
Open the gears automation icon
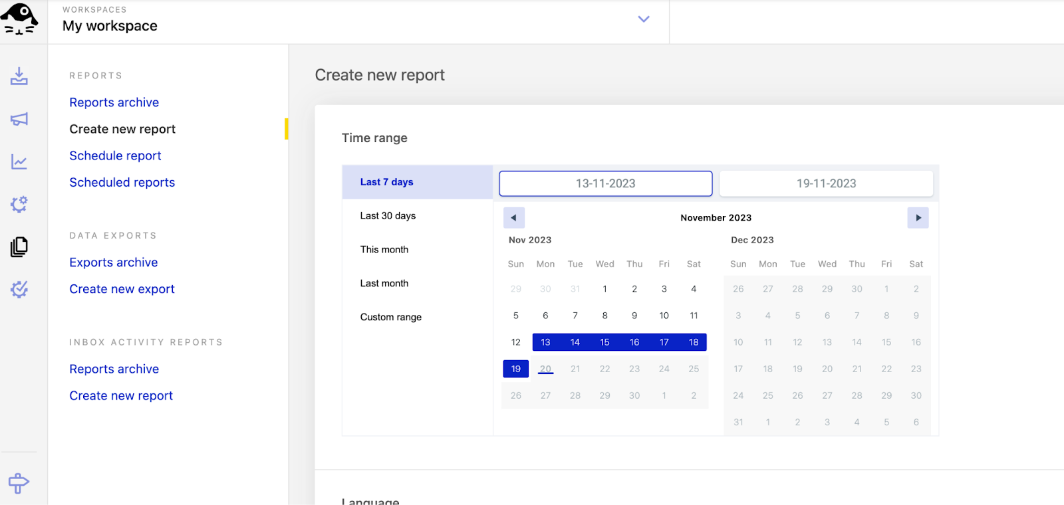coord(19,204)
